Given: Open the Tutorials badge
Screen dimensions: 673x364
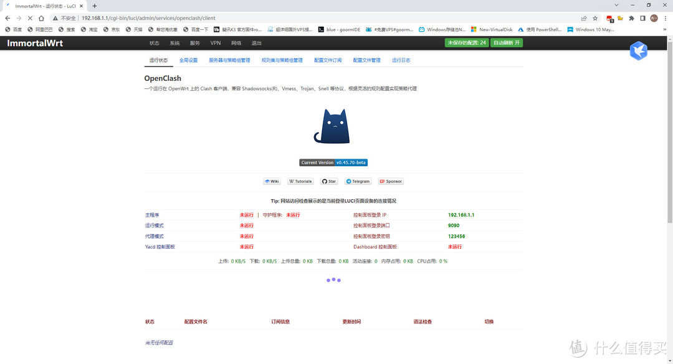Looking at the screenshot, I should [x=300, y=182].
